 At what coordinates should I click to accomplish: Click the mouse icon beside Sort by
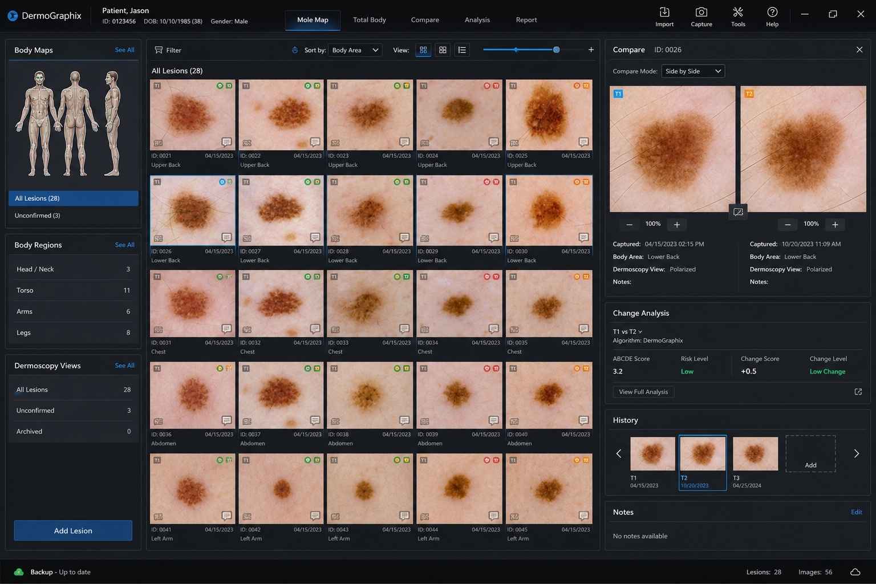[295, 50]
